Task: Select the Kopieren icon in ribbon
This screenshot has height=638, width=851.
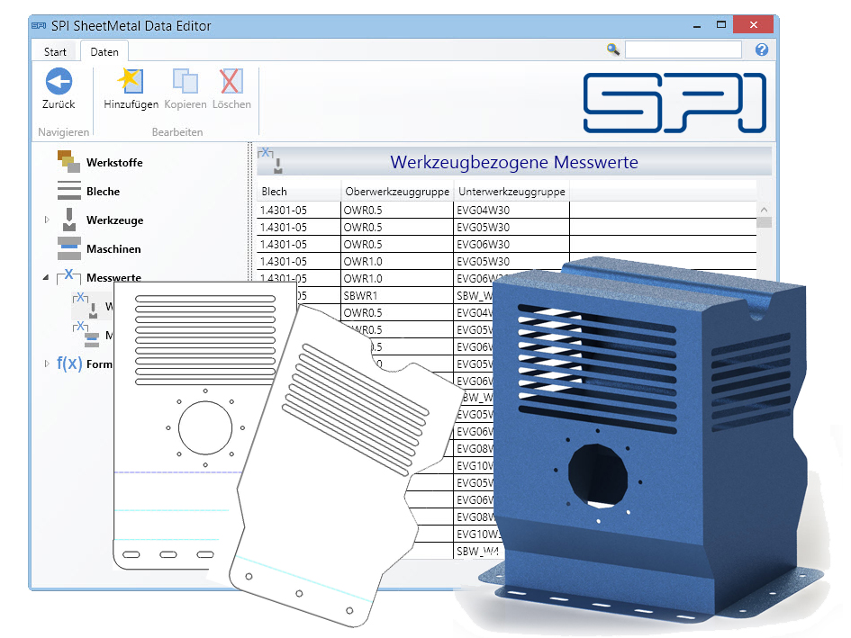Action: pos(185,83)
